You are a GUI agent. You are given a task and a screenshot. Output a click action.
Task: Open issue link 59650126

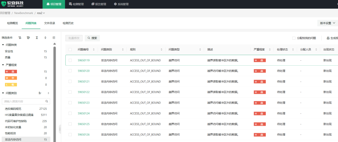pyautogui.click(x=84, y=135)
